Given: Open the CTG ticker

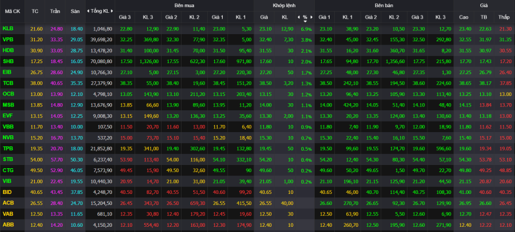Looking at the screenshot, I should (8, 170).
